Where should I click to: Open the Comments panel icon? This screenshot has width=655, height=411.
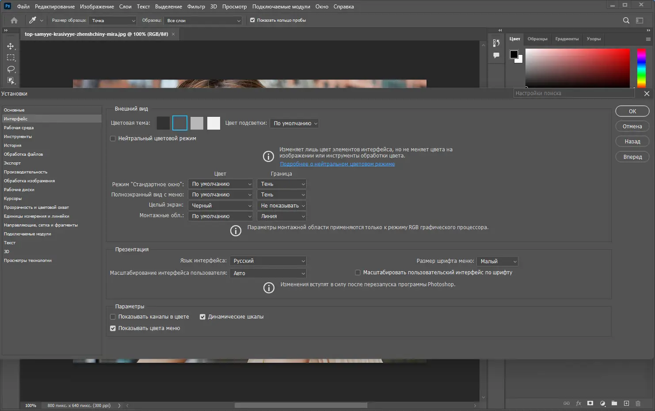point(496,55)
